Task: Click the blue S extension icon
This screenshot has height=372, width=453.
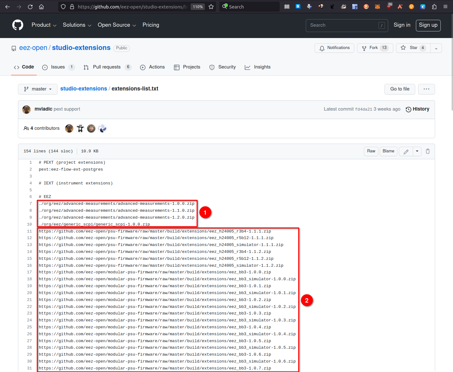Action: coord(298,7)
